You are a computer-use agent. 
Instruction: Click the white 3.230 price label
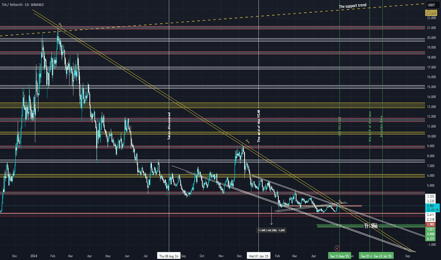(x=431, y=201)
